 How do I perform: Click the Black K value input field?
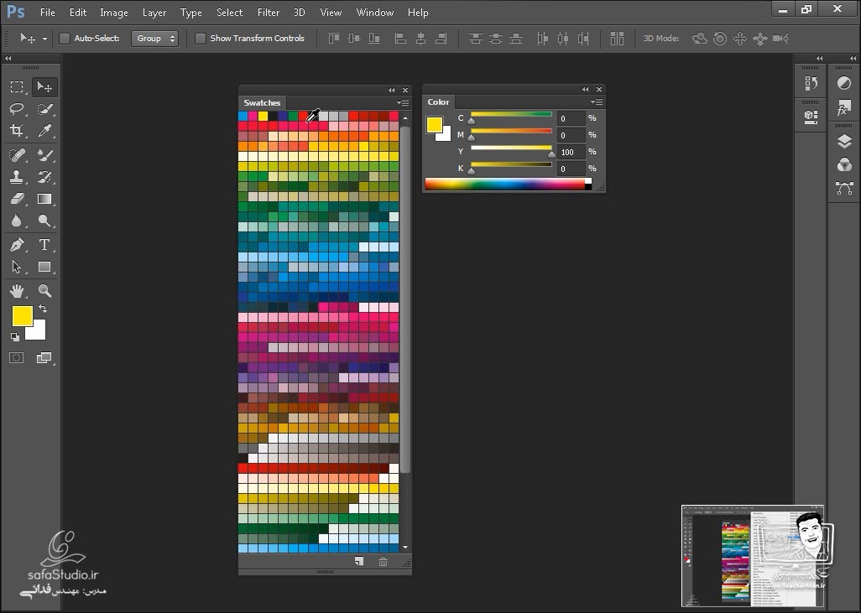(x=571, y=169)
